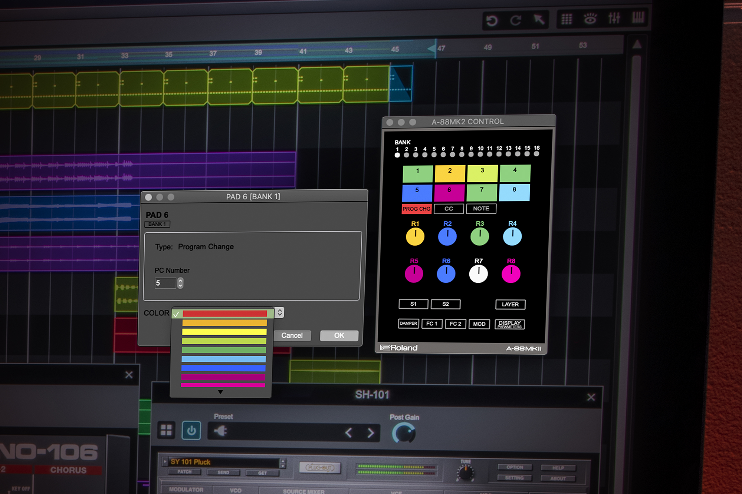
Task: Click the undo icon in top toolbar
Action: (x=492, y=20)
